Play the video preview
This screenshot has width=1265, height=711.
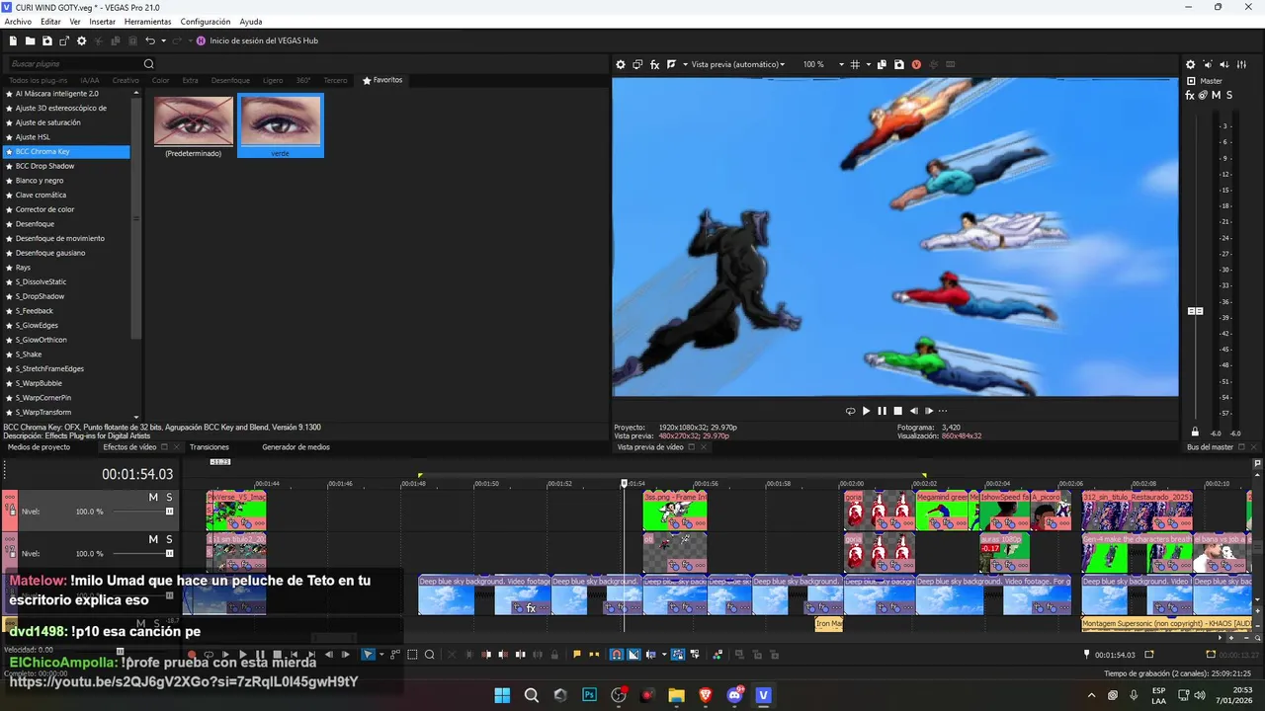866,411
